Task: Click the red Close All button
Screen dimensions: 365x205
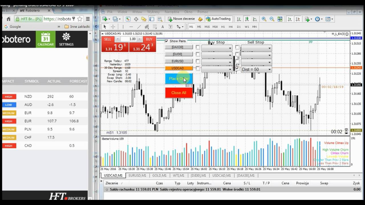Action: pos(179,93)
